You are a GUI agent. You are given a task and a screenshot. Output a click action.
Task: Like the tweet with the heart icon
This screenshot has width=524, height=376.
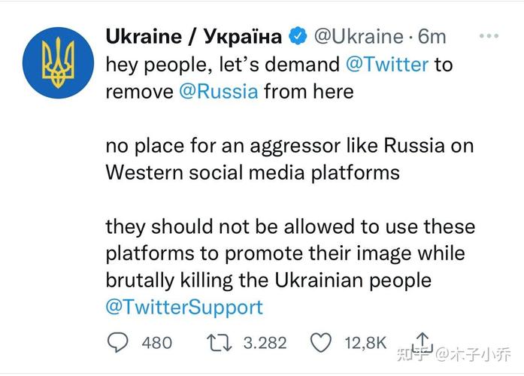click(321, 343)
